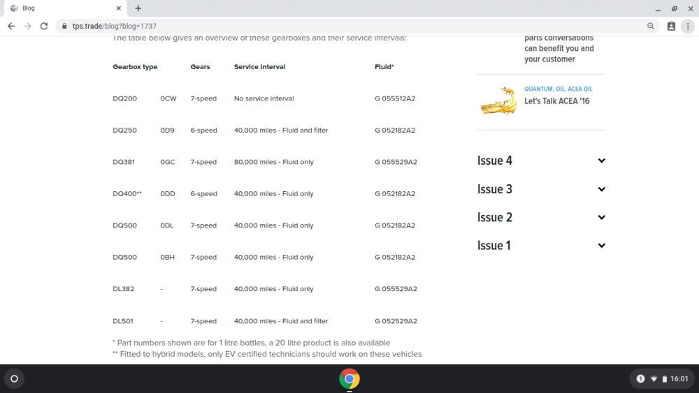Open the clock showing 16:01
The height and width of the screenshot is (393, 699).
[679, 379]
